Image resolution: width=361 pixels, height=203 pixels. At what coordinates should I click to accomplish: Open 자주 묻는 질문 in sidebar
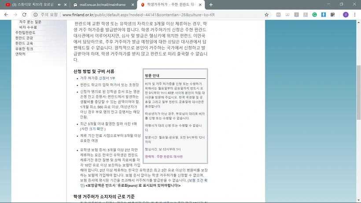(30, 22)
